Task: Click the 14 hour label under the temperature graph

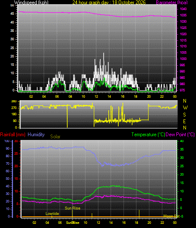Action: pos(111,223)
